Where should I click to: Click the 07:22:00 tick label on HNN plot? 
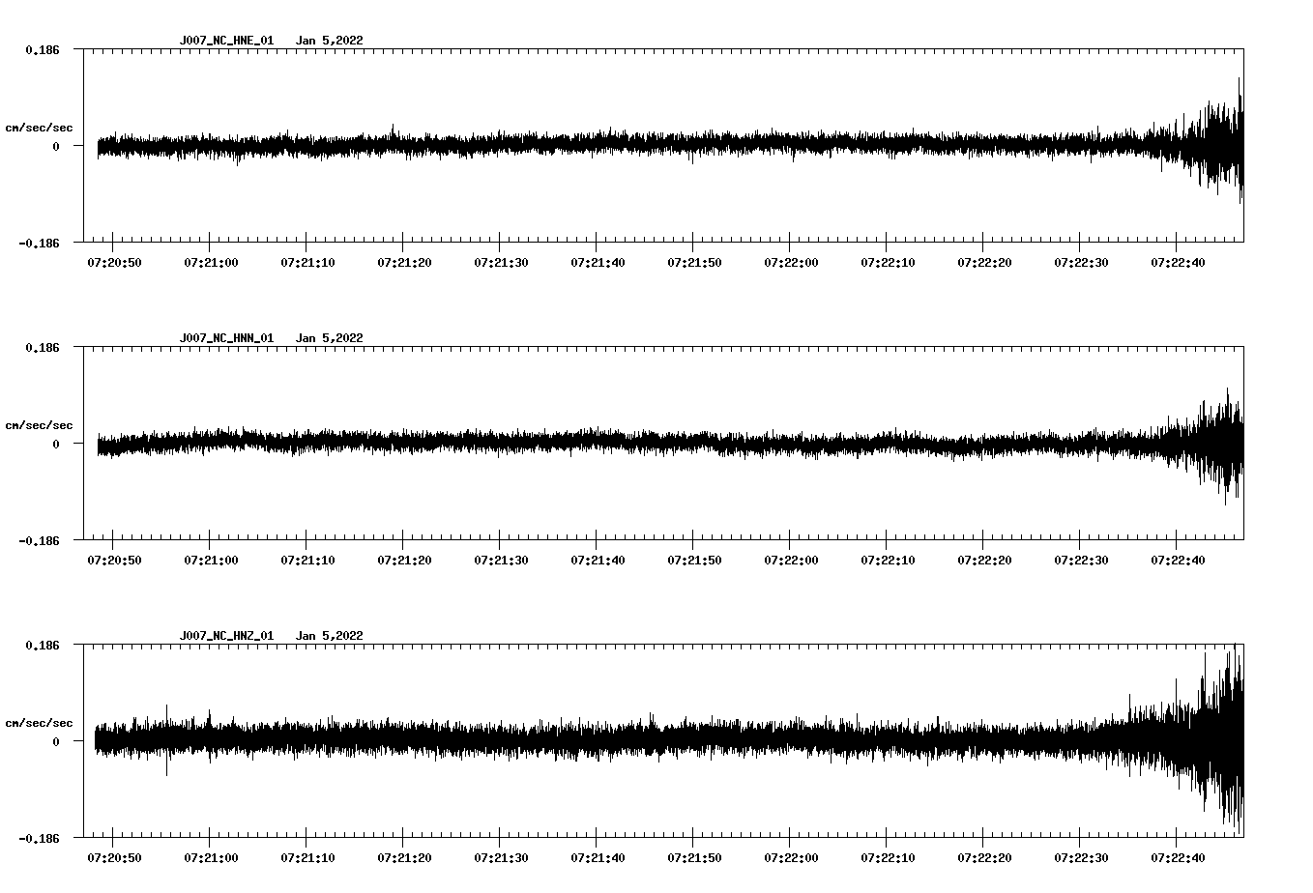[791, 560]
